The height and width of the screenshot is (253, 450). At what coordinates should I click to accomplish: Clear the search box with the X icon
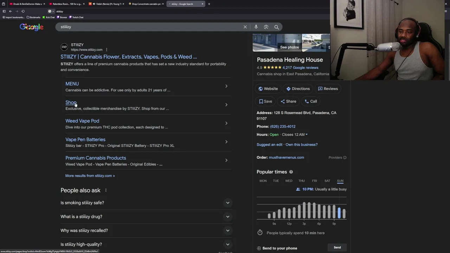pyautogui.click(x=245, y=27)
